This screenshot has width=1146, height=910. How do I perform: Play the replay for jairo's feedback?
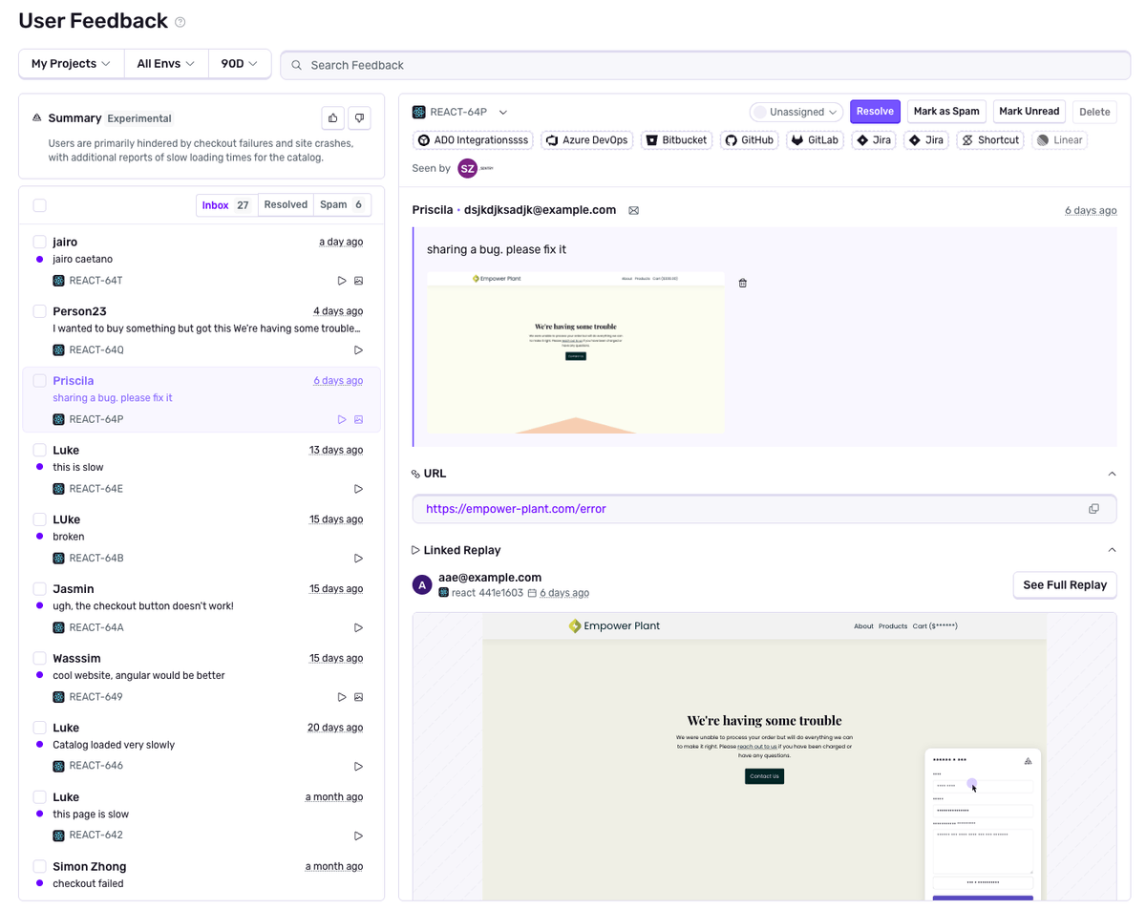point(341,280)
